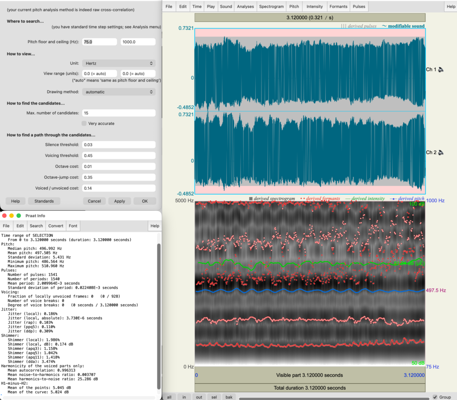This screenshot has width=457, height=400.
Task: Mute channel 1 speaker icon
Action: (440, 69)
